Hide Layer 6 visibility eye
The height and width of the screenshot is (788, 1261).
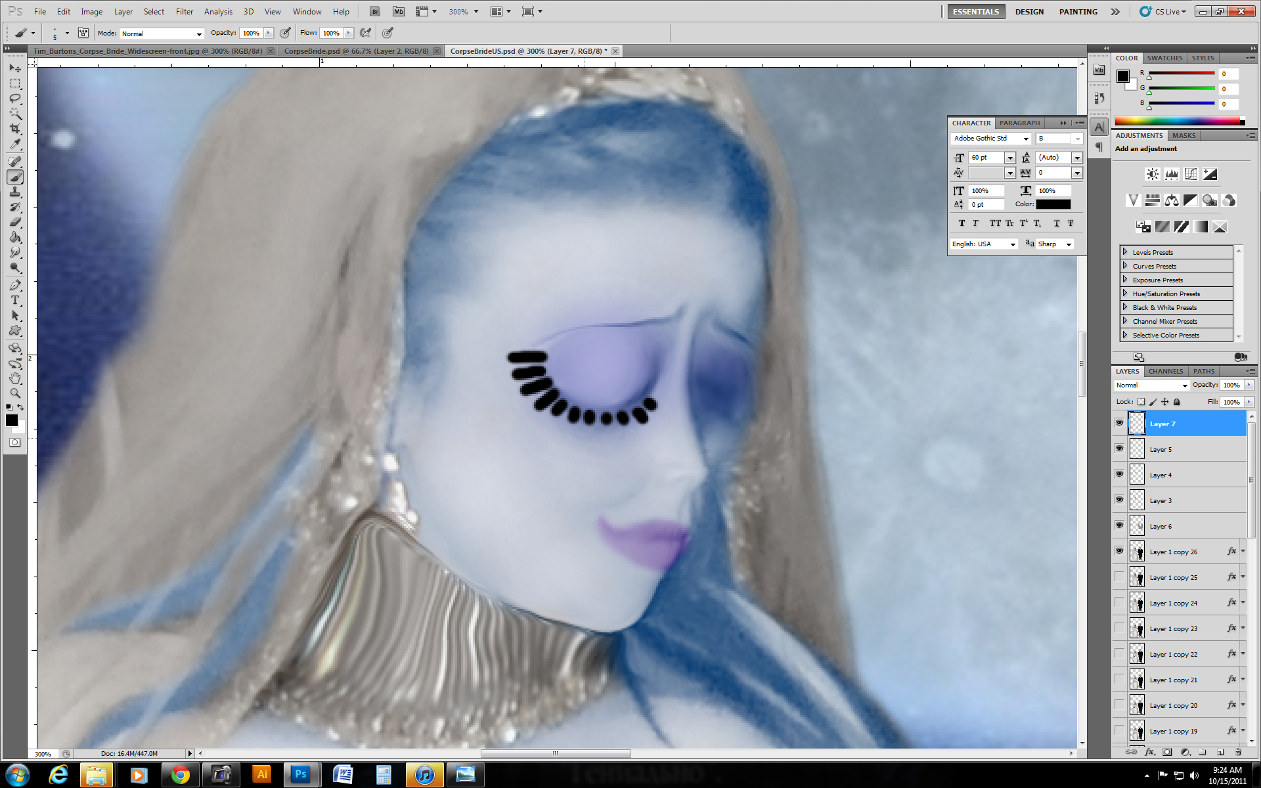coord(1119,525)
